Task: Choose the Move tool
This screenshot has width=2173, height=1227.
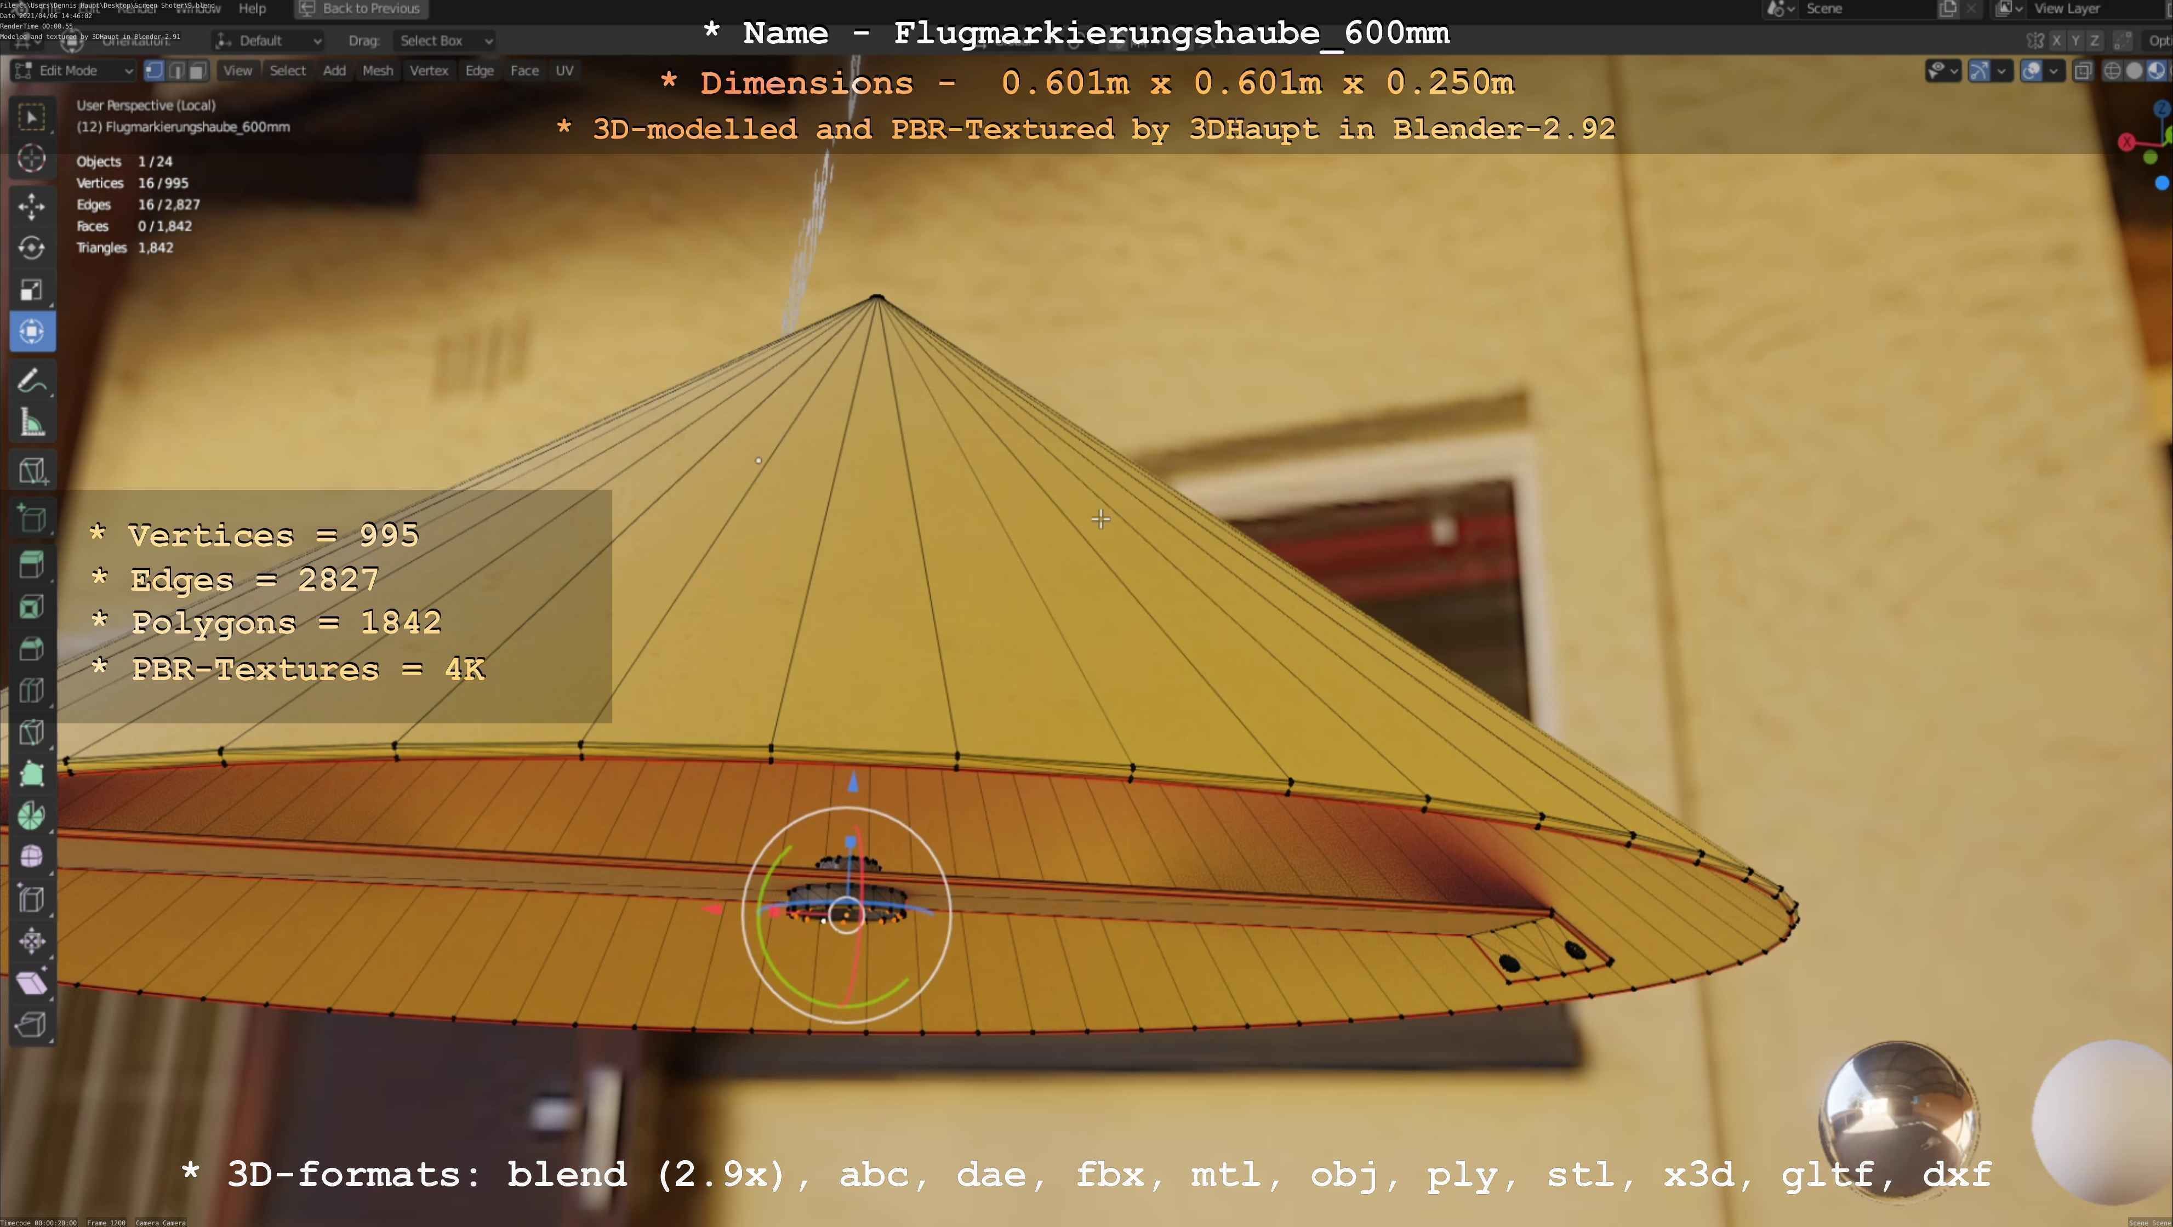Action: (x=32, y=206)
